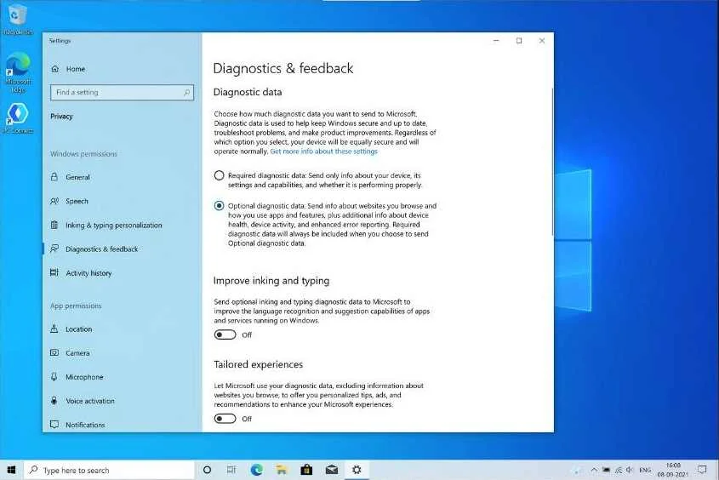719x480 pixels.
Task: Minimize the Settings window
Action: coord(496,41)
